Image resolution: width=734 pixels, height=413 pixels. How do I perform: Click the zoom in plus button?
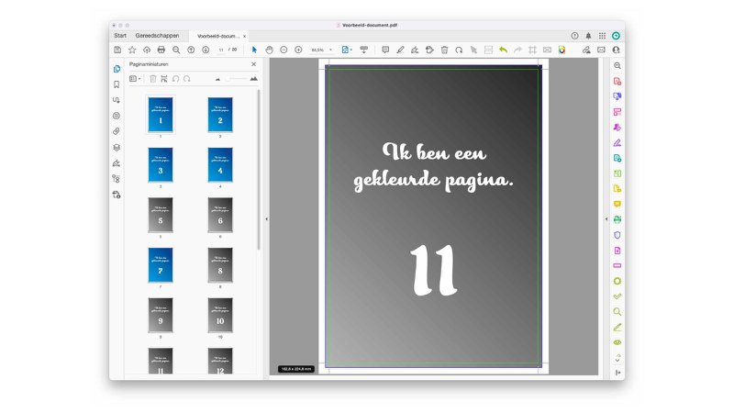[x=298, y=50]
